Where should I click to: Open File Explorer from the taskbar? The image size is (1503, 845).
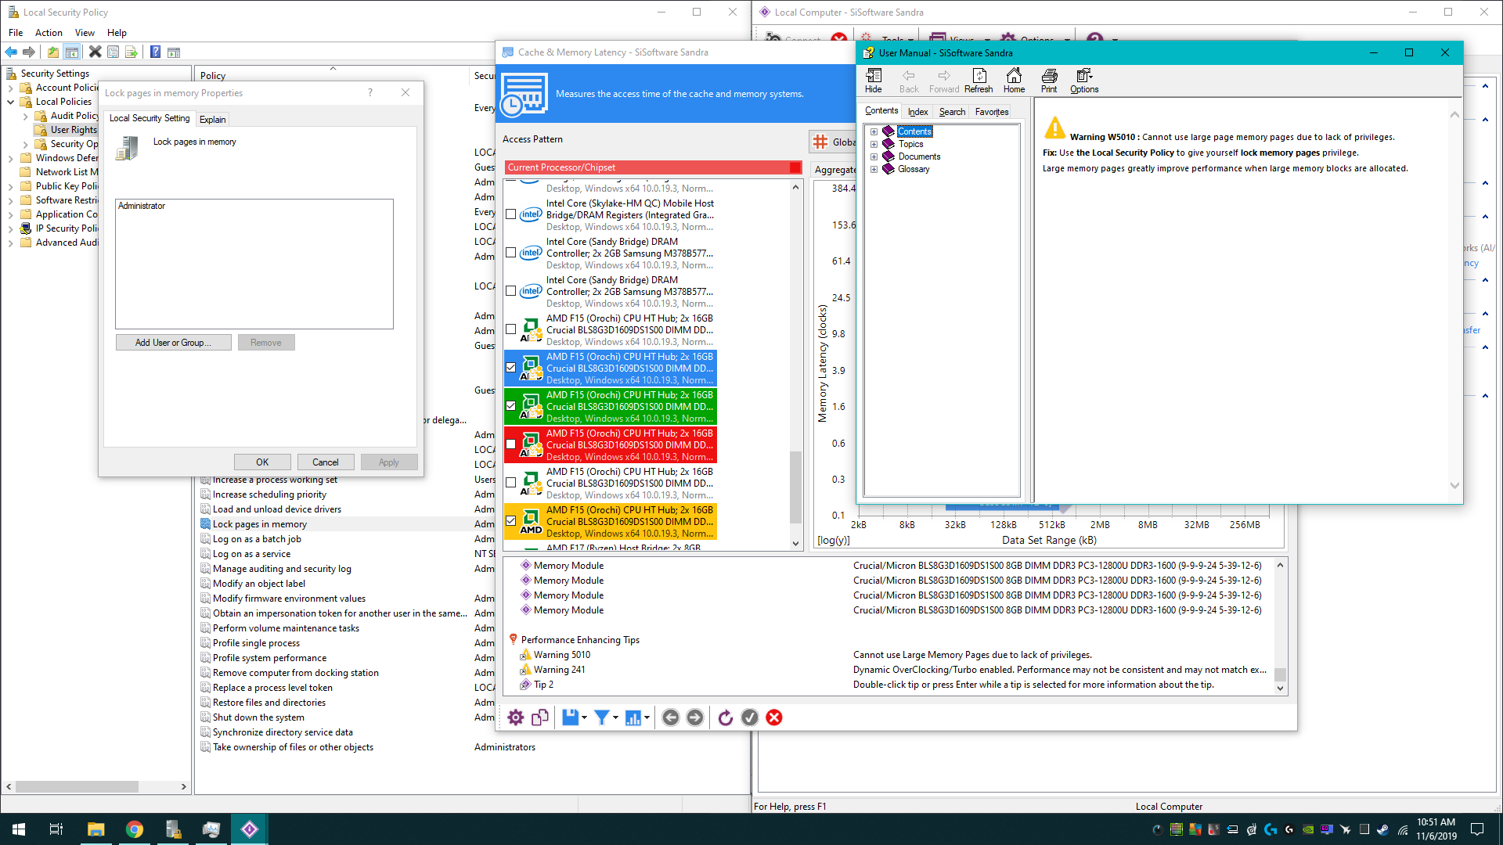[96, 829]
